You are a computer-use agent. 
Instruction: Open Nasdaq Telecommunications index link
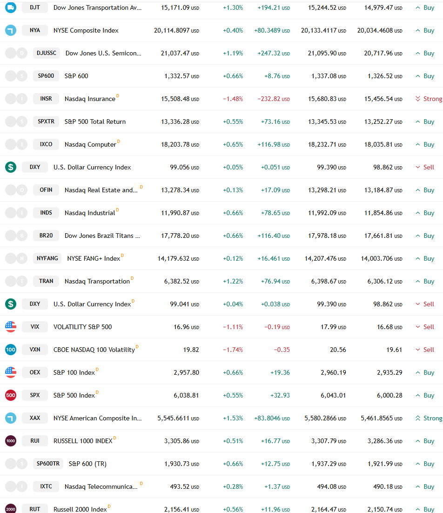coord(101,486)
